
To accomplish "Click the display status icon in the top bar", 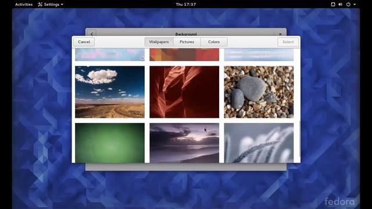I will (333, 4).
